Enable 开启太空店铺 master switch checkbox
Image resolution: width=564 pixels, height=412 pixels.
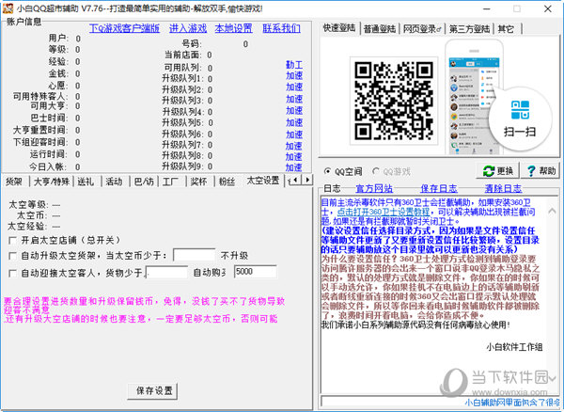[x=12, y=241]
